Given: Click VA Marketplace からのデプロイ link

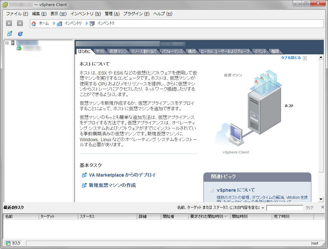Looking at the screenshot, I should tap(123, 175).
